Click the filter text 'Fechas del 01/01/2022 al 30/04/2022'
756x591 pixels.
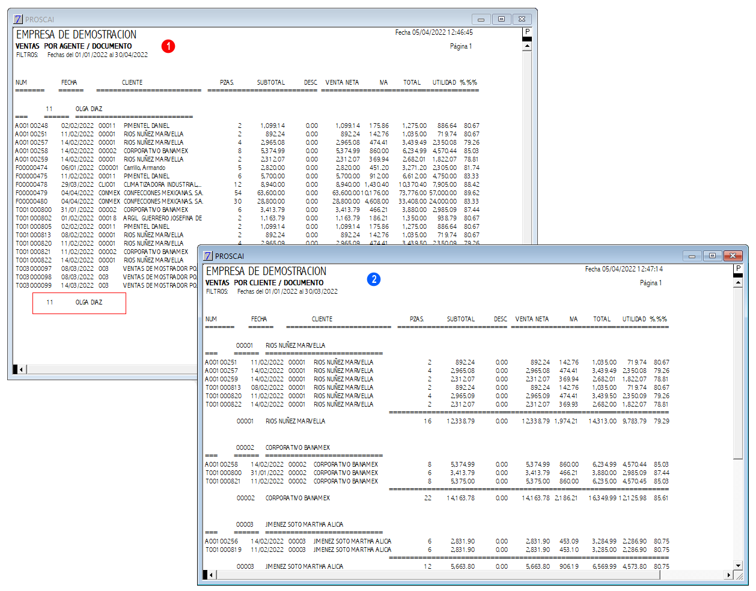click(x=97, y=55)
